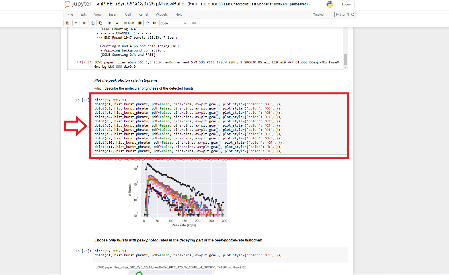Insert a cell below with the plus icon

pyautogui.click(x=76, y=23)
